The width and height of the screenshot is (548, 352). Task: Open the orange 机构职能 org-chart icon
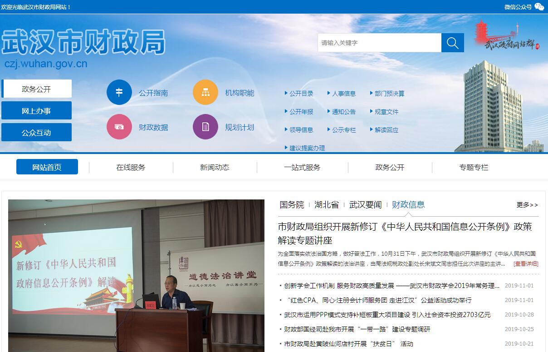[205, 92]
